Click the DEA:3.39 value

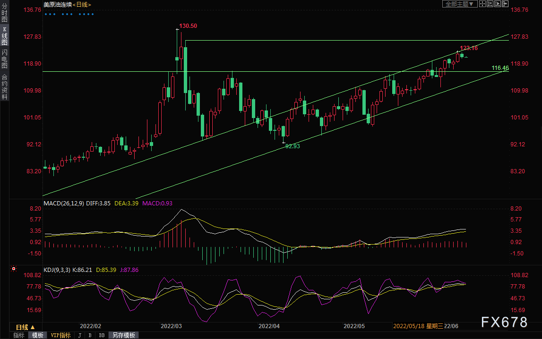click(x=126, y=203)
